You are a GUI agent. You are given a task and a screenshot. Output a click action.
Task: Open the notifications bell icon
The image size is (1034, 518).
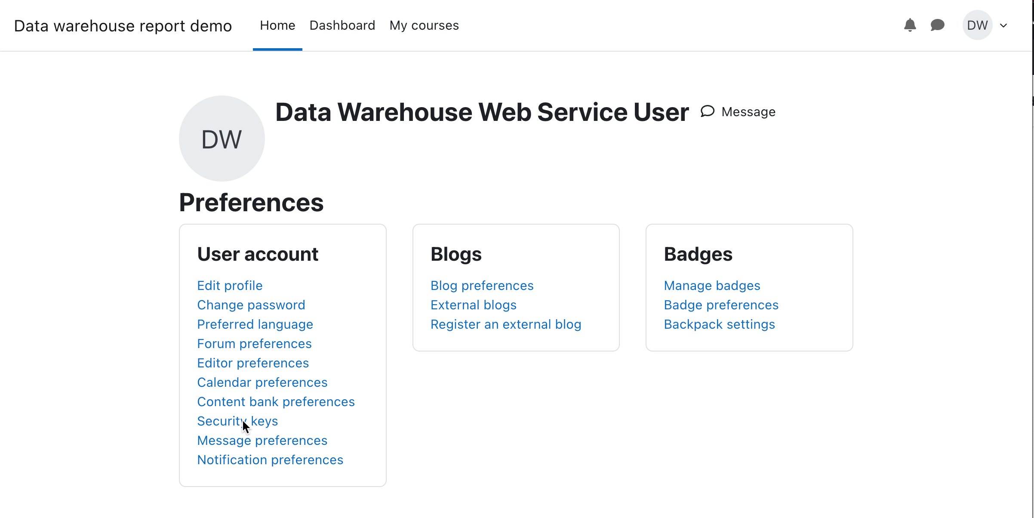point(910,25)
